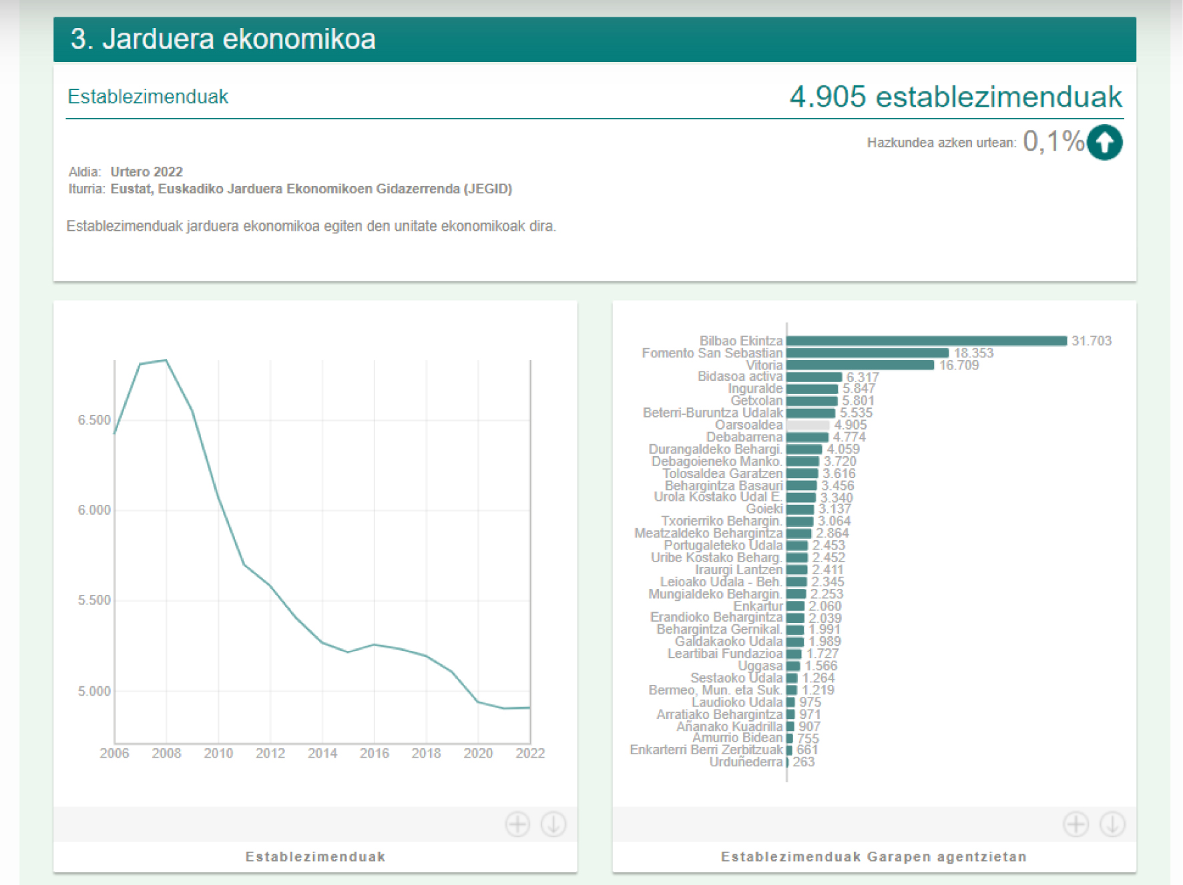This screenshot has width=1183, height=885.
Task: Click the line chart peak at 2008
Action: coord(166,361)
